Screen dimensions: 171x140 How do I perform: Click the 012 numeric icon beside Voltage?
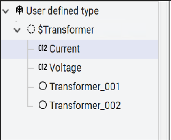pyautogui.click(x=43, y=67)
